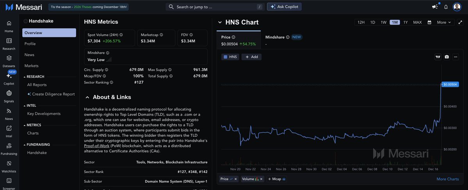Open chart three-dot options menu
The height and width of the screenshot is (190, 468).
coord(455,57)
